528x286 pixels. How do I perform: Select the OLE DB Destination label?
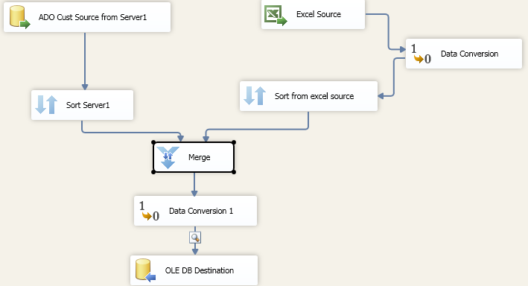coord(200,270)
